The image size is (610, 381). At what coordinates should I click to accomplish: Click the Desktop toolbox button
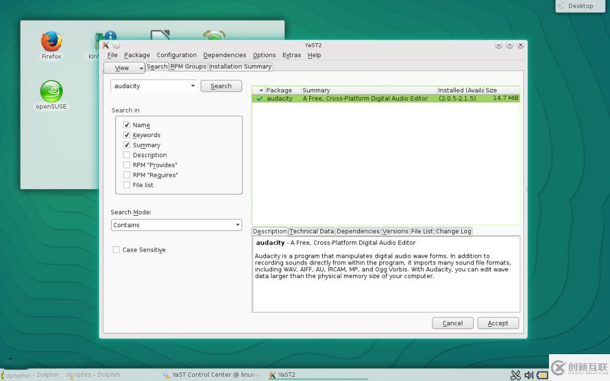pyautogui.click(x=581, y=6)
